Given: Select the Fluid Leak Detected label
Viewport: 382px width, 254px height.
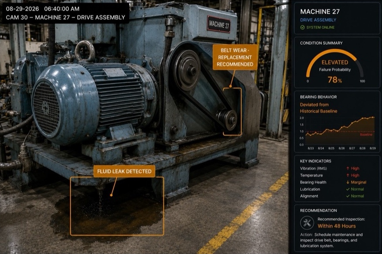Looking at the screenshot, I should pyautogui.click(x=124, y=171).
